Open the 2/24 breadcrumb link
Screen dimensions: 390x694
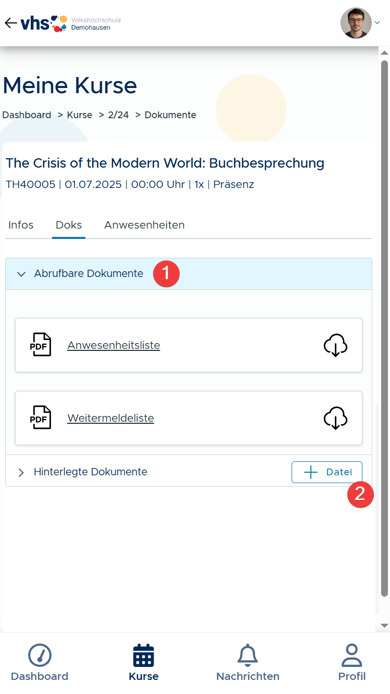coord(118,115)
